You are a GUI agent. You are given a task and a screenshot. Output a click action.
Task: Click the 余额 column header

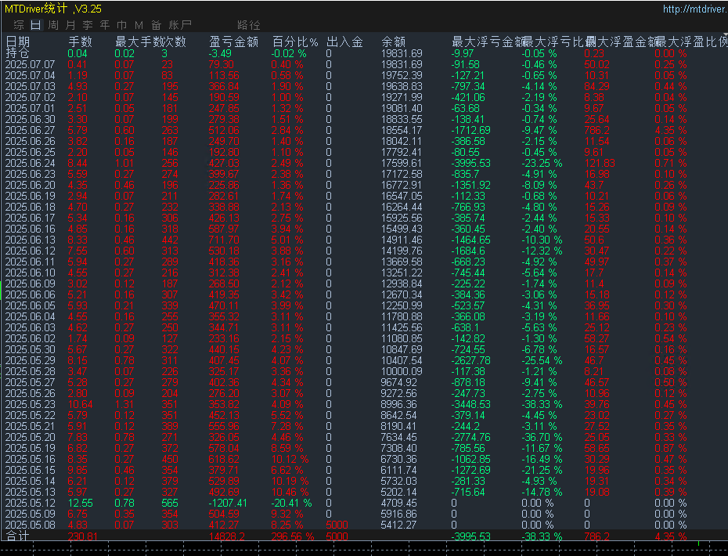coord(393,42)
